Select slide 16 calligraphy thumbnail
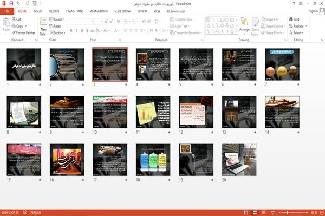The width and height of the screenshot is (325, 216). tap(67, 160)
